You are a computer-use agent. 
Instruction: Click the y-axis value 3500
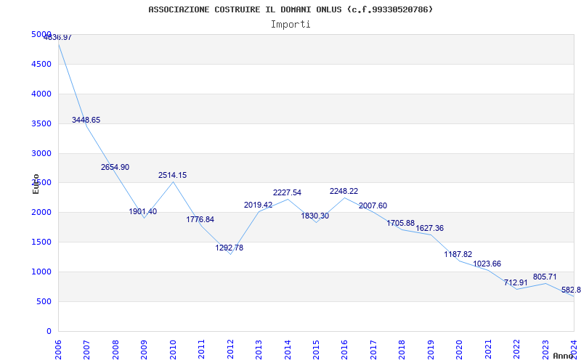click(41, 123)
